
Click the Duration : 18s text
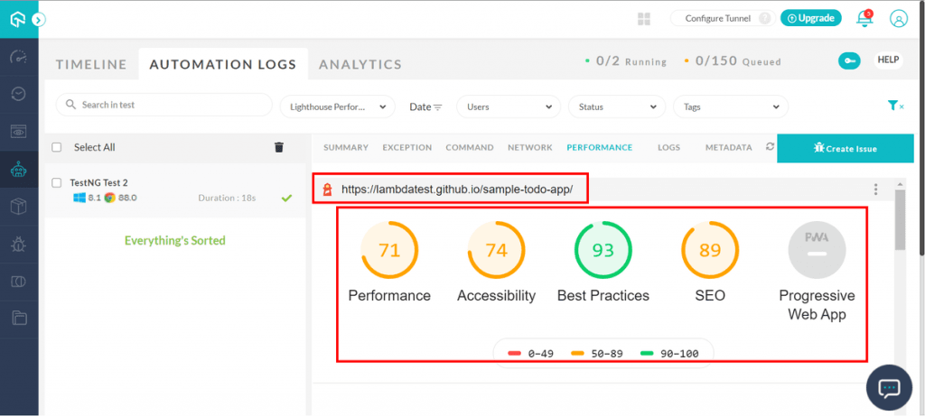click(x=227, y=198)
